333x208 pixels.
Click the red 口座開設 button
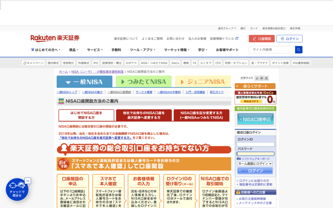261,39
